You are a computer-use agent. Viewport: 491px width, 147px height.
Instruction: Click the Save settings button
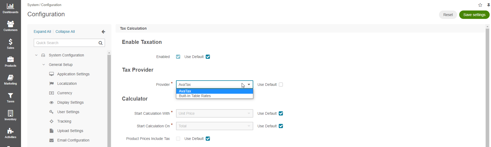point(474,15)
